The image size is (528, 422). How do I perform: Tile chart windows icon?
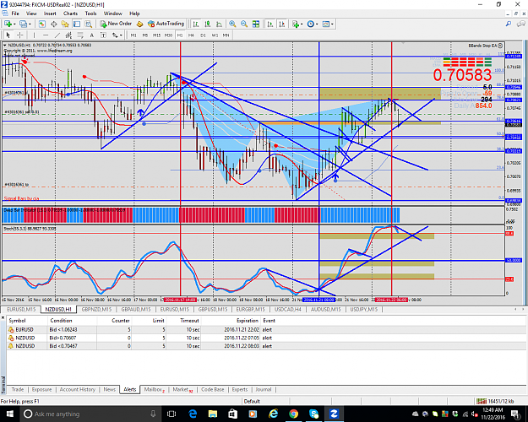click(256, 24)
